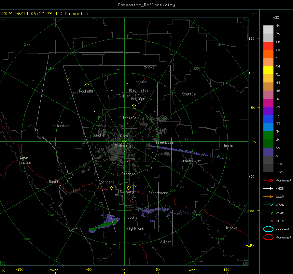Click the Limestone label

pyautogui.click(x=62, y=126)
